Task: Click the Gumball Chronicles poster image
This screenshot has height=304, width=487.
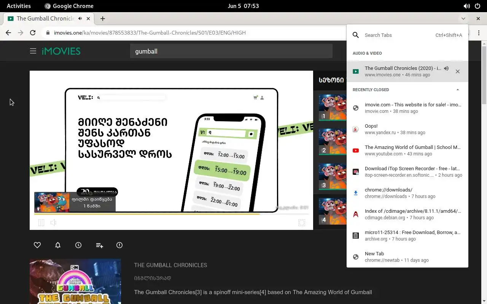Action: [75, 282]
